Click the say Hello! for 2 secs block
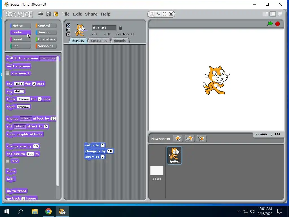 [25, 84]
